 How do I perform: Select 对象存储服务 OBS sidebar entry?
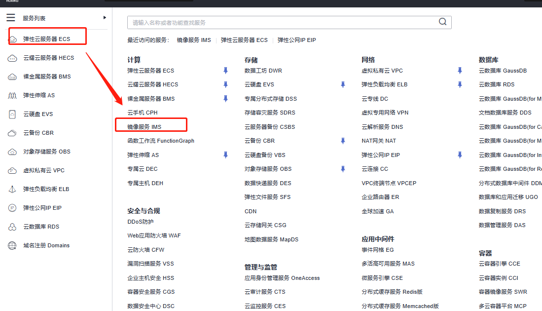47,152
